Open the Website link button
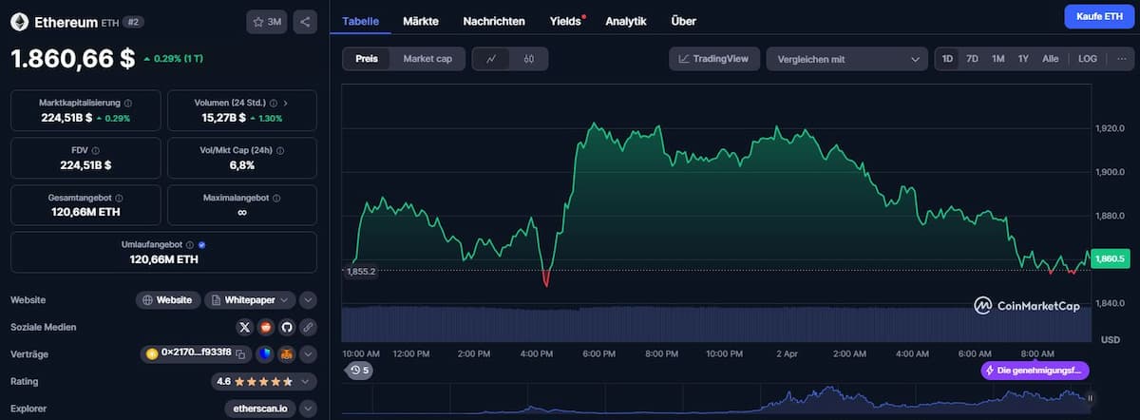 (168, 300)
